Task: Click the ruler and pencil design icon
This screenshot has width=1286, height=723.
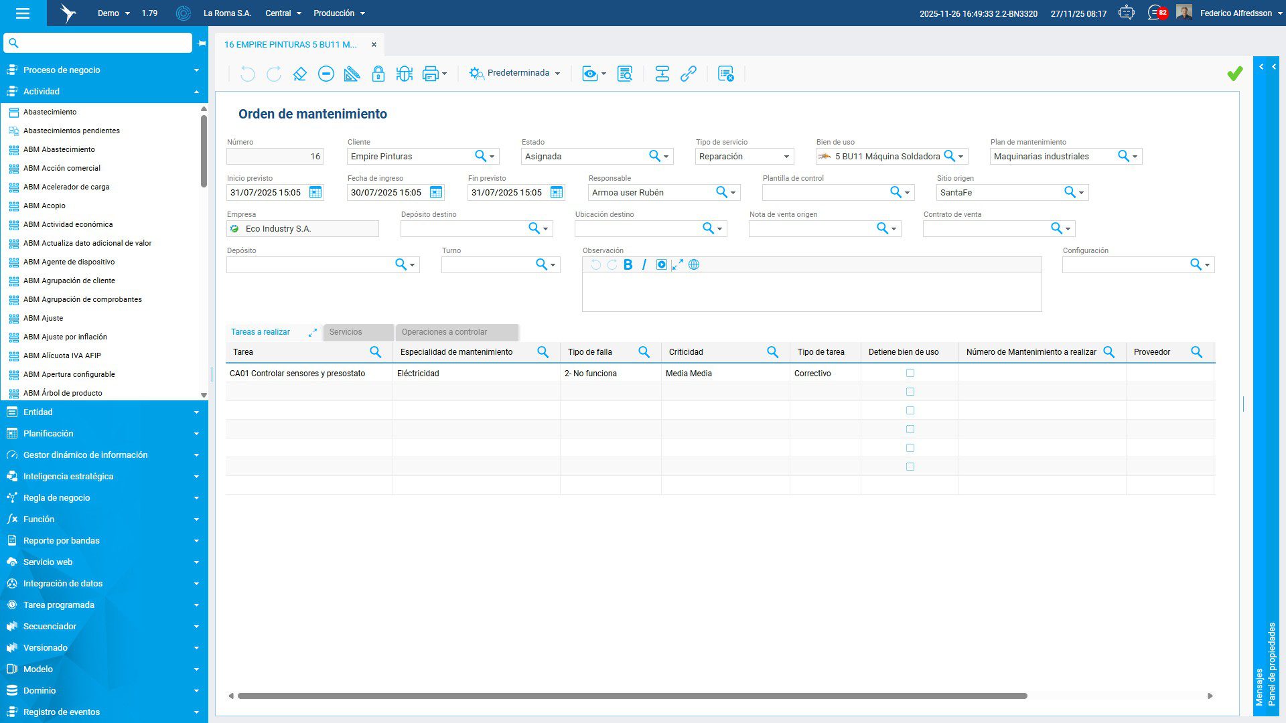Action: coord(352,74)
